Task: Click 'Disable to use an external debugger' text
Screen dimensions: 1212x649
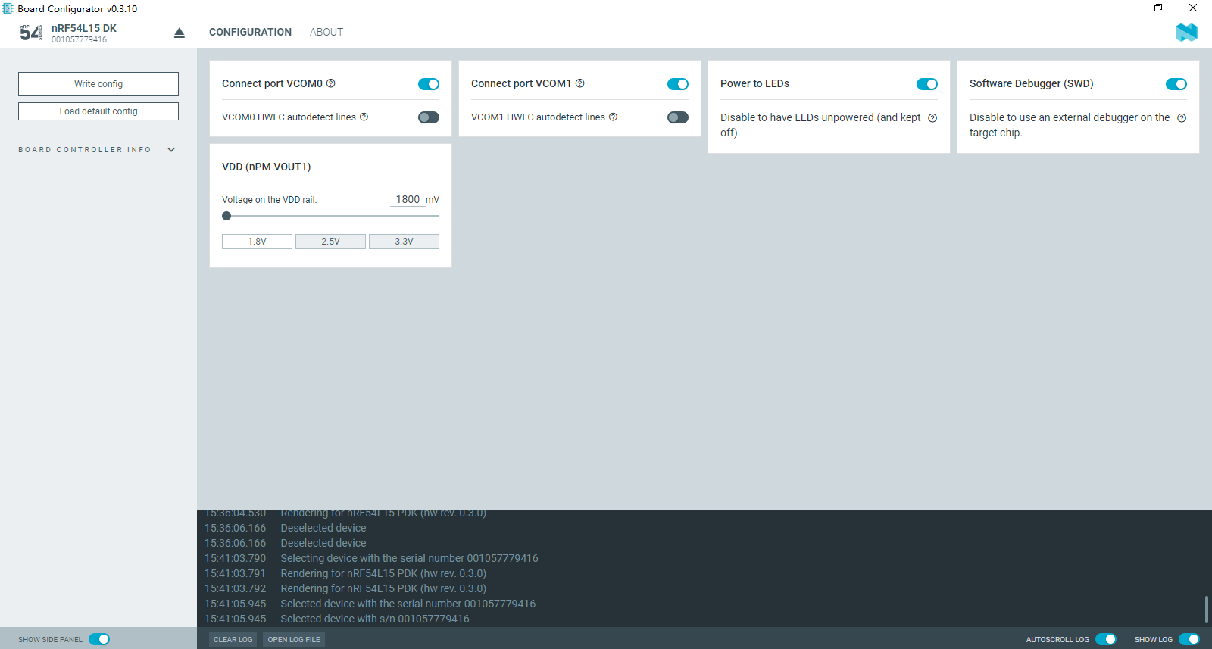Action: 1070,125
